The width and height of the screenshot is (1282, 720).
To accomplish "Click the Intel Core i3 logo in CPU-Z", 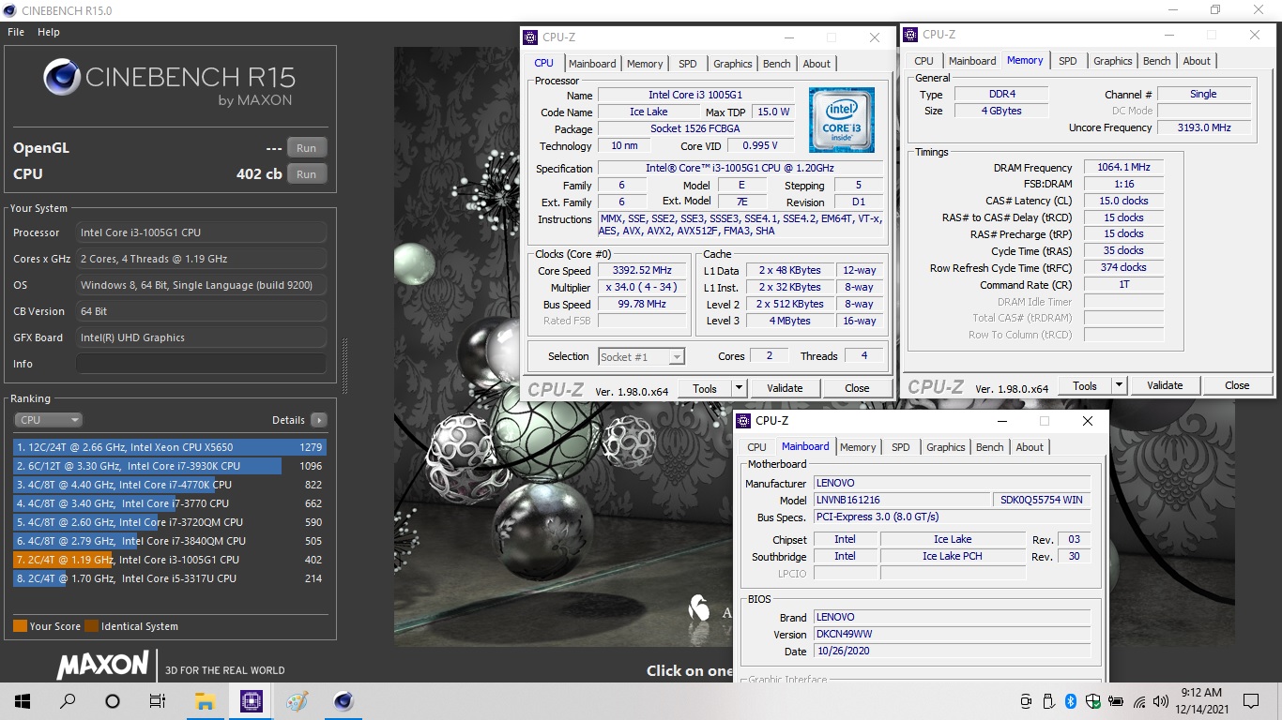I will pos(842,120).
